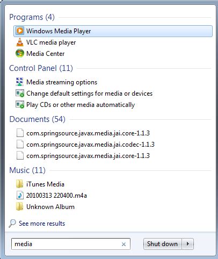Click the Media streaming options icon

[20, 82]
